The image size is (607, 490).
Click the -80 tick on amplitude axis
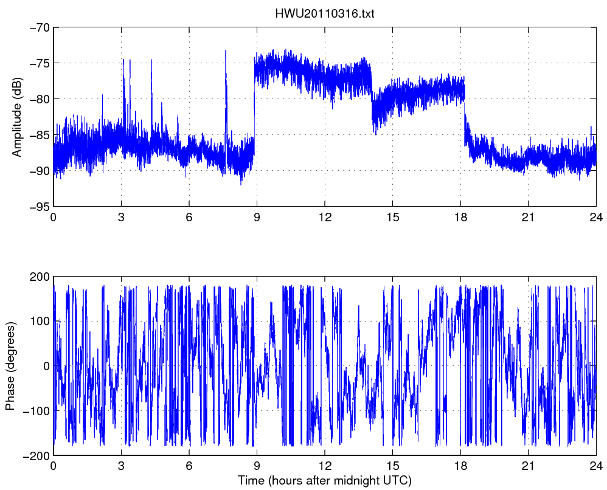click(39, 99)
